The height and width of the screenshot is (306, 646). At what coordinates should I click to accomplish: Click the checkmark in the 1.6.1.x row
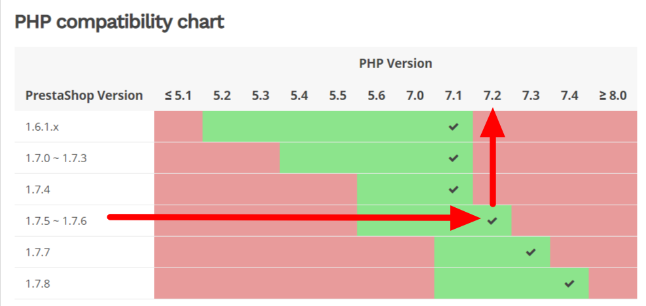coord(453,127)
